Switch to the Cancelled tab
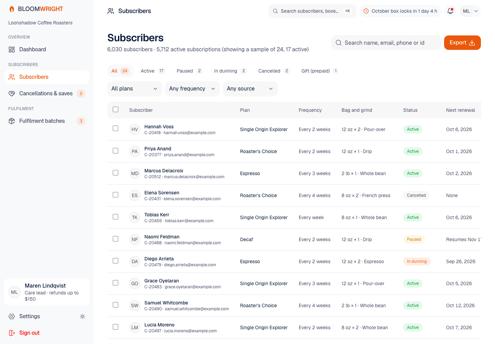This screenshot has width=495, height=344. coord(274,71)
